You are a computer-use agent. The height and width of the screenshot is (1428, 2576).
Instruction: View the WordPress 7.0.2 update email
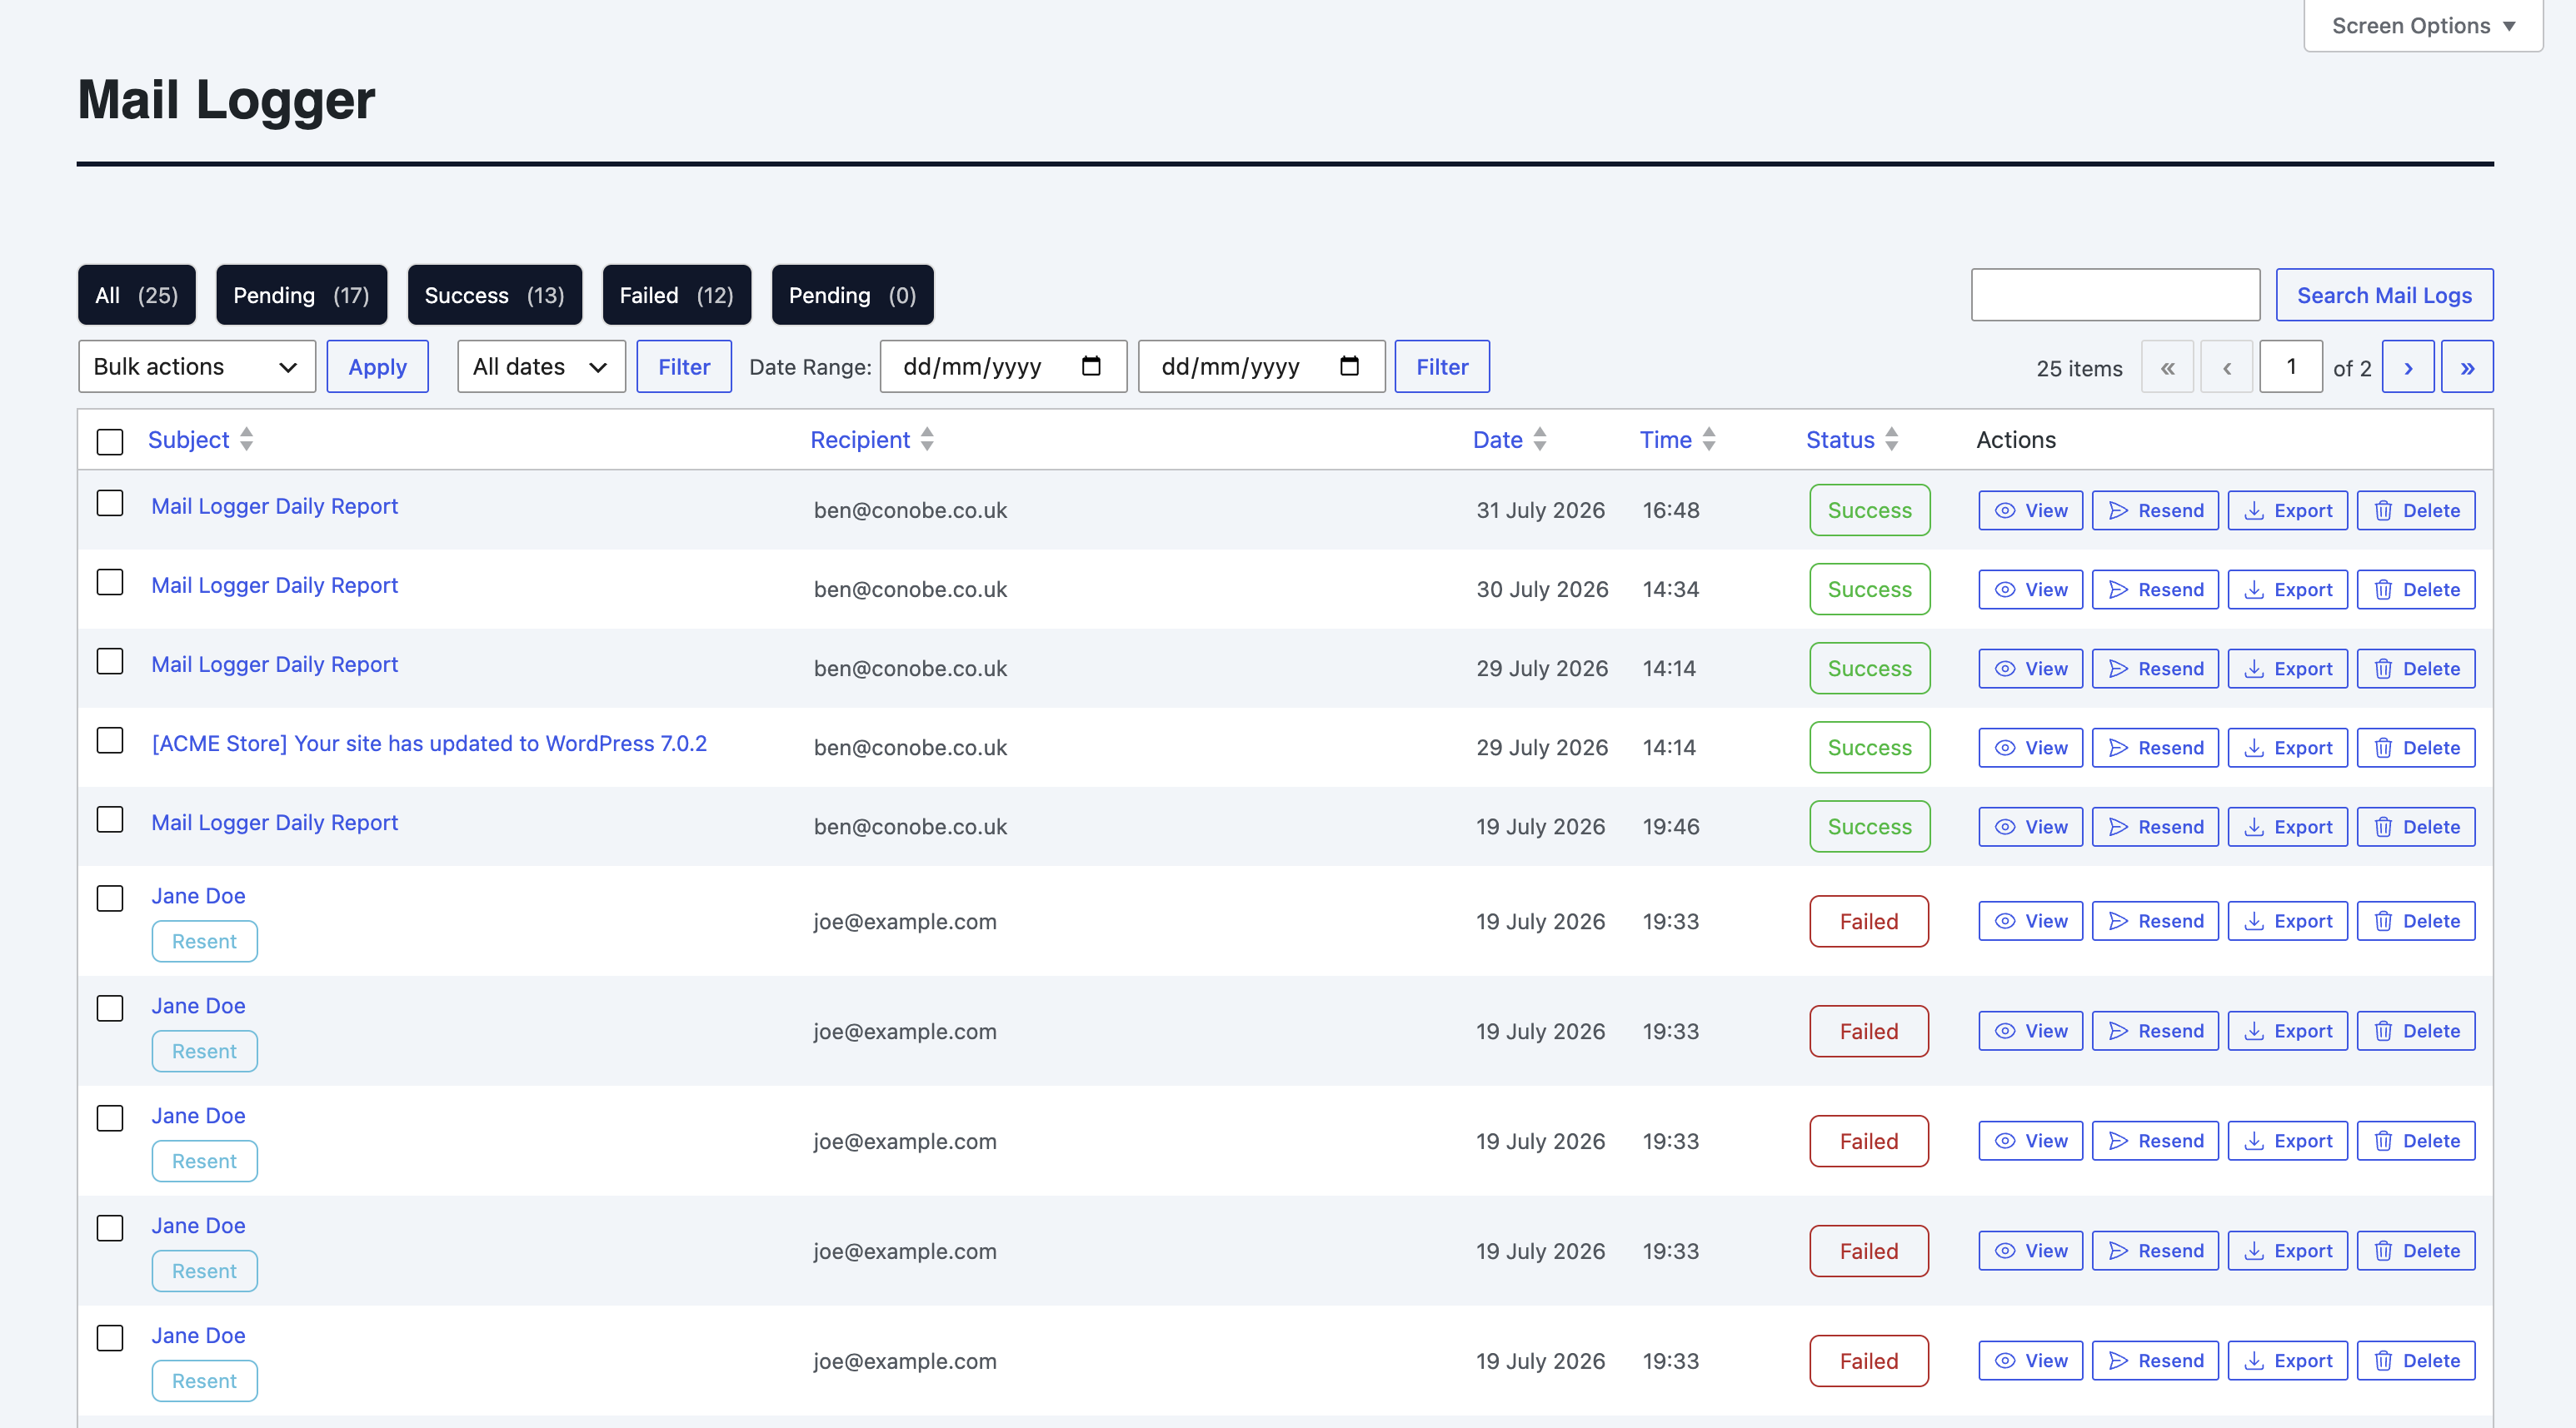point(2030,748)
